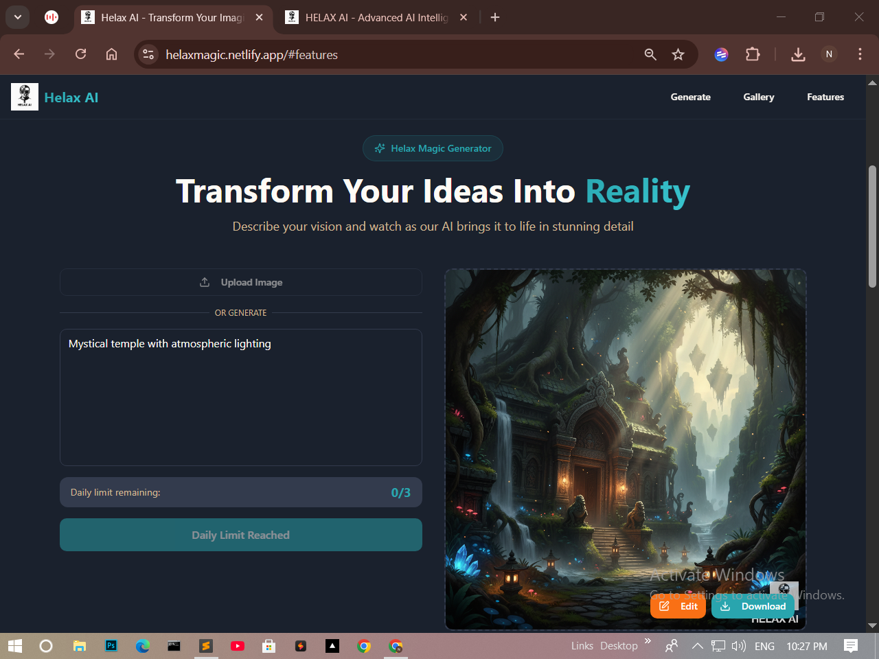This screenshot has height=659, width=879.
Task: Open the Gallery navigation item
Action: coord(758,97)
